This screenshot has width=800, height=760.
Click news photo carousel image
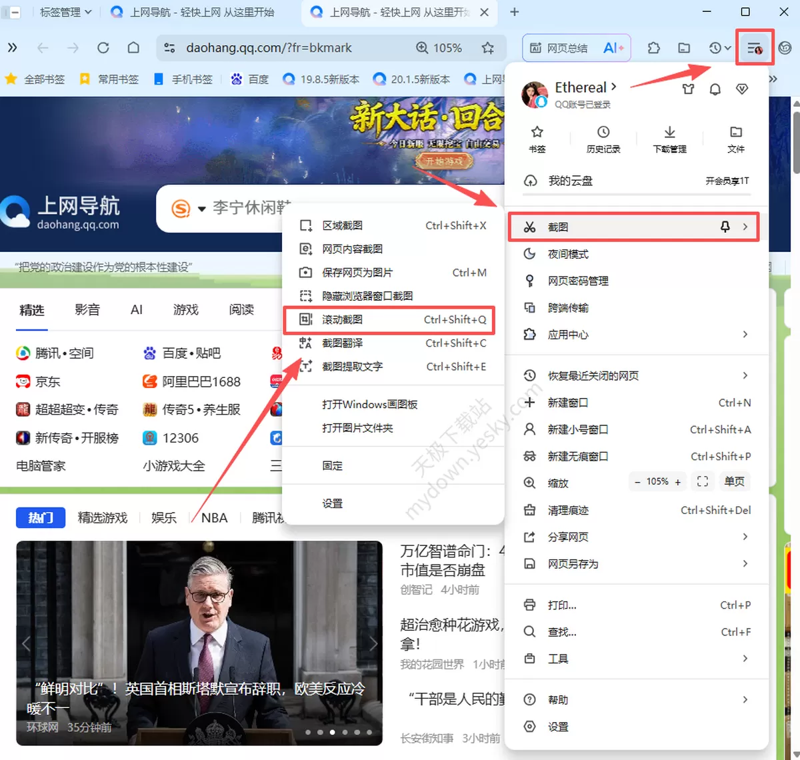coord(199,643)
